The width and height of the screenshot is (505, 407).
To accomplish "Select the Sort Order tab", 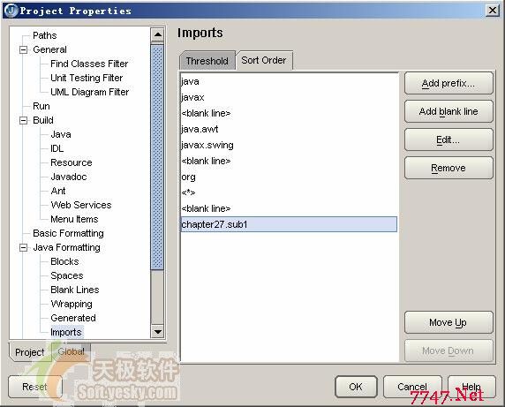I will (x=264, y=60).
